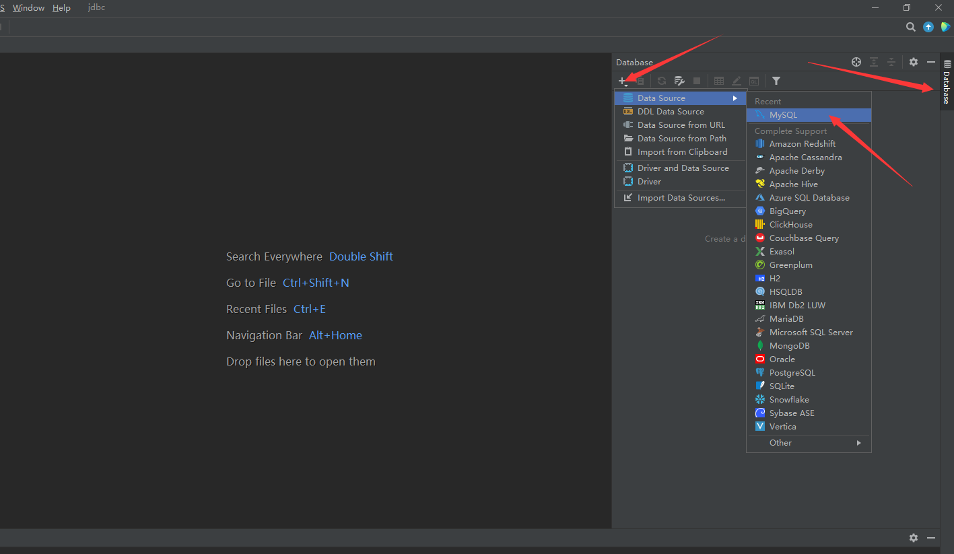954x554 pixels.
Task: Select MySQL under Recent
Action: point(809,115)
